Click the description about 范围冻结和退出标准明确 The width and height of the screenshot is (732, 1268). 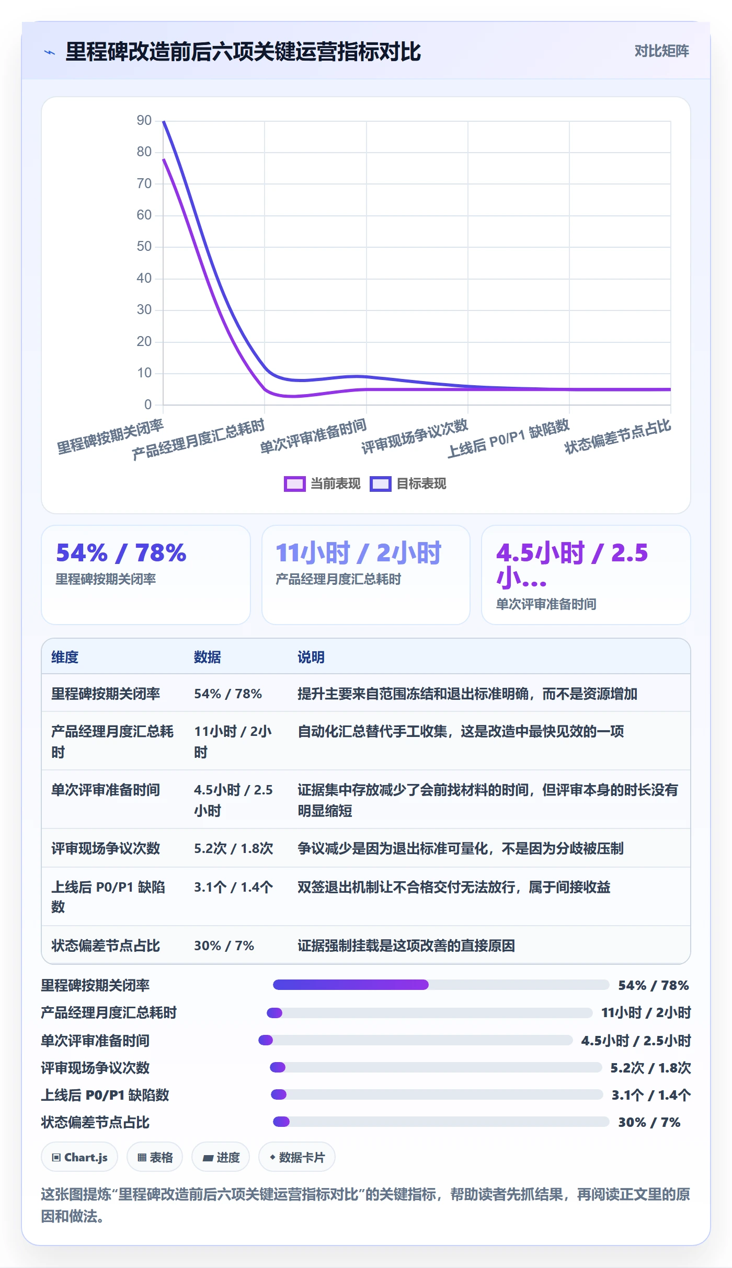(467, 694)
